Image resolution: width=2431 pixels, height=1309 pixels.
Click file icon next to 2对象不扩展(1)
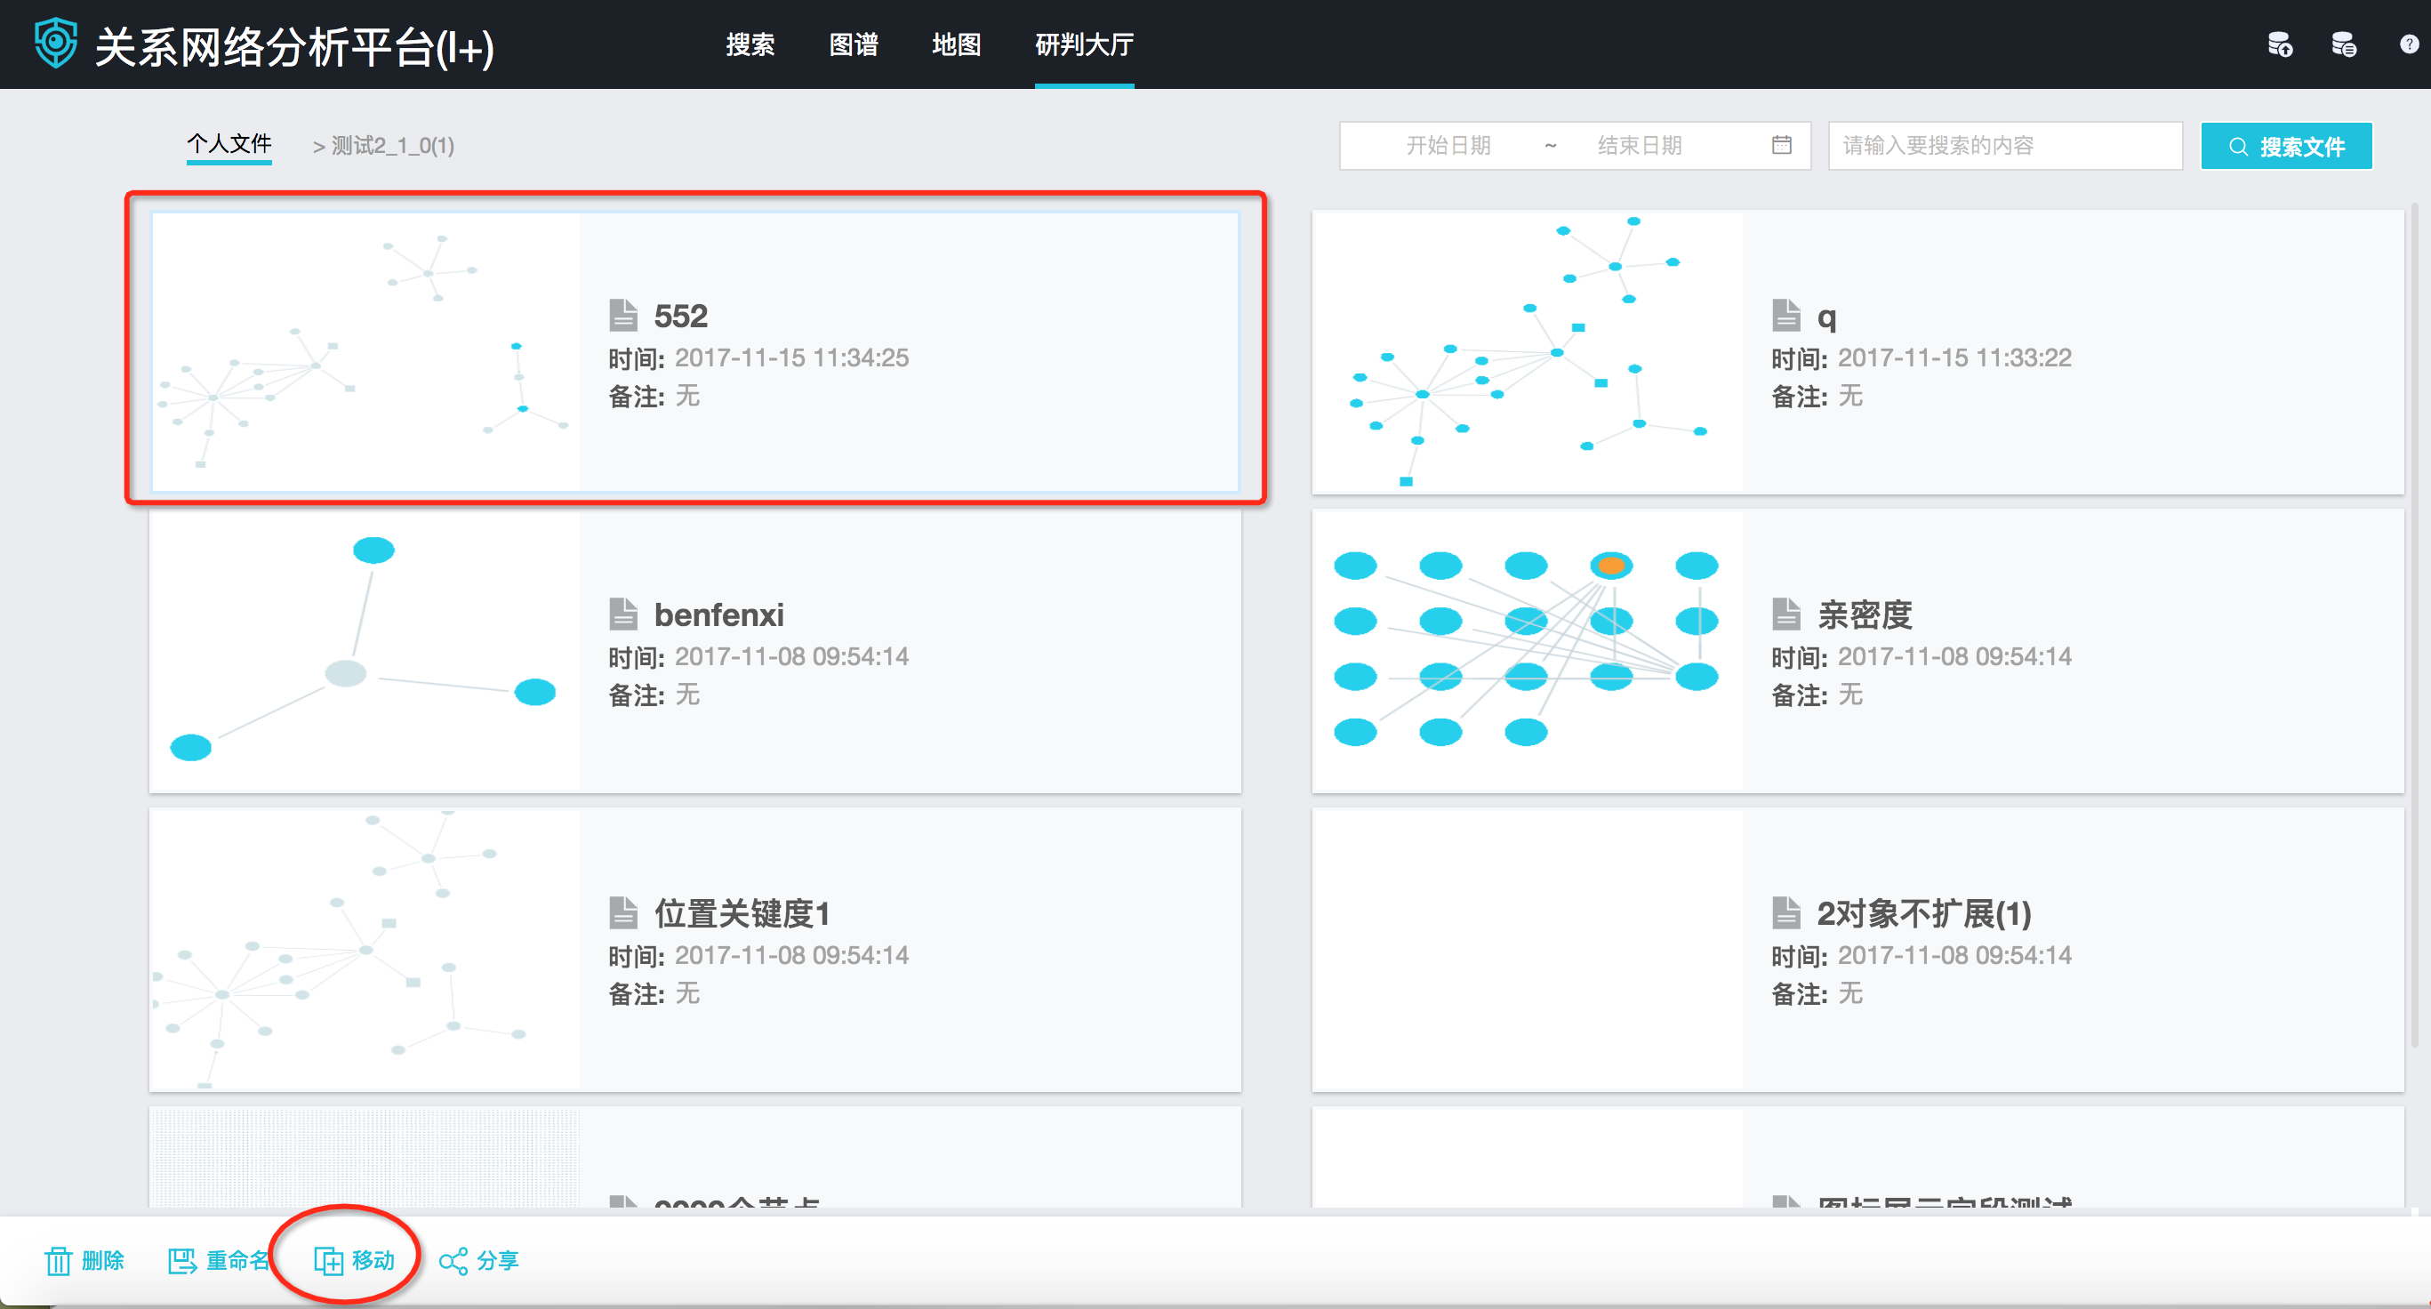click(x=1785, y=912)
